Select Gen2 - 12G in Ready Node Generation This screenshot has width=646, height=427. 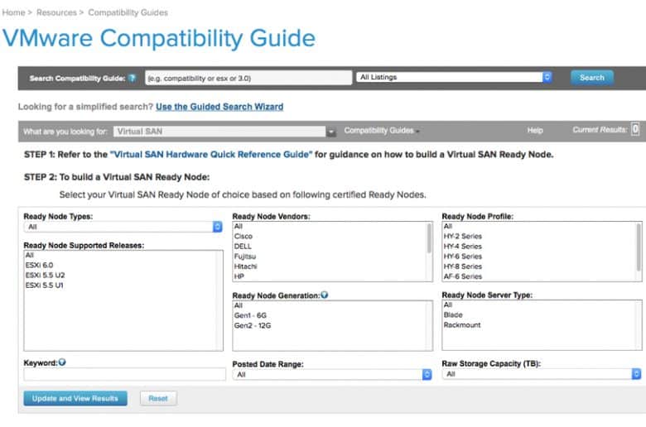253,325
